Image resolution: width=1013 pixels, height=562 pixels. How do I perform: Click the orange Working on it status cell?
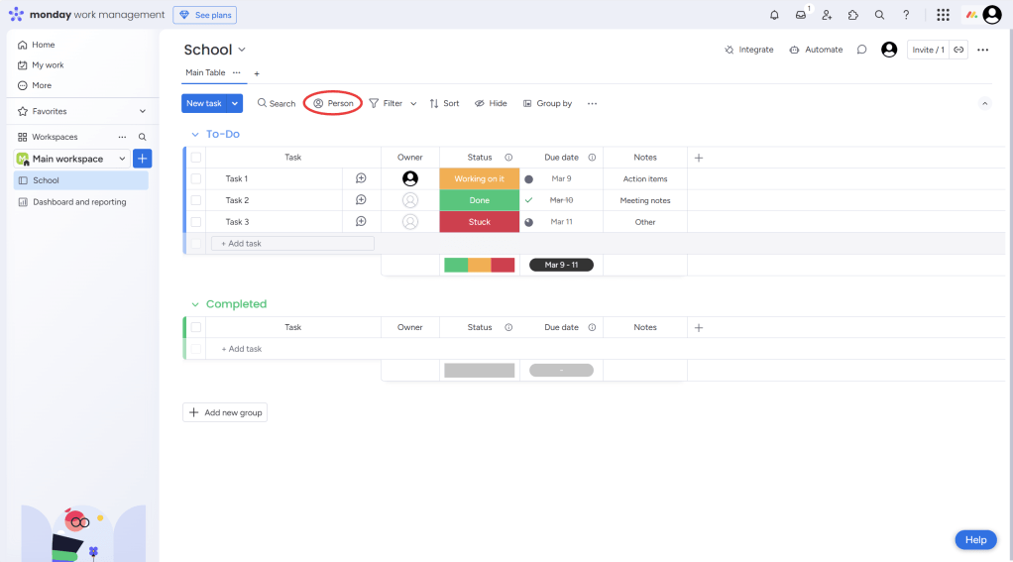tap(479, 179)
